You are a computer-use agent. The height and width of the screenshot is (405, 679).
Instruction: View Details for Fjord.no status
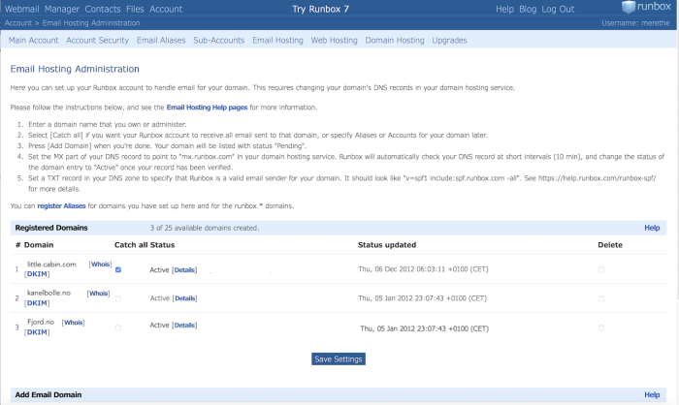(x=185, y=326)
